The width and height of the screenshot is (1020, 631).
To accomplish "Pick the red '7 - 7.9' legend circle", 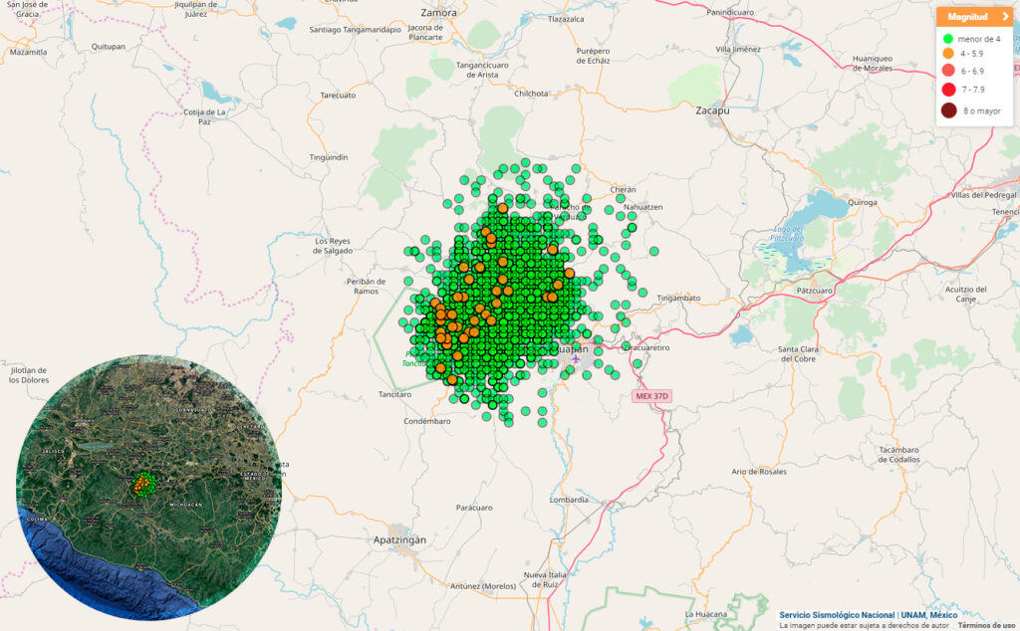I will pyautogui.click(x=948, y=90).
